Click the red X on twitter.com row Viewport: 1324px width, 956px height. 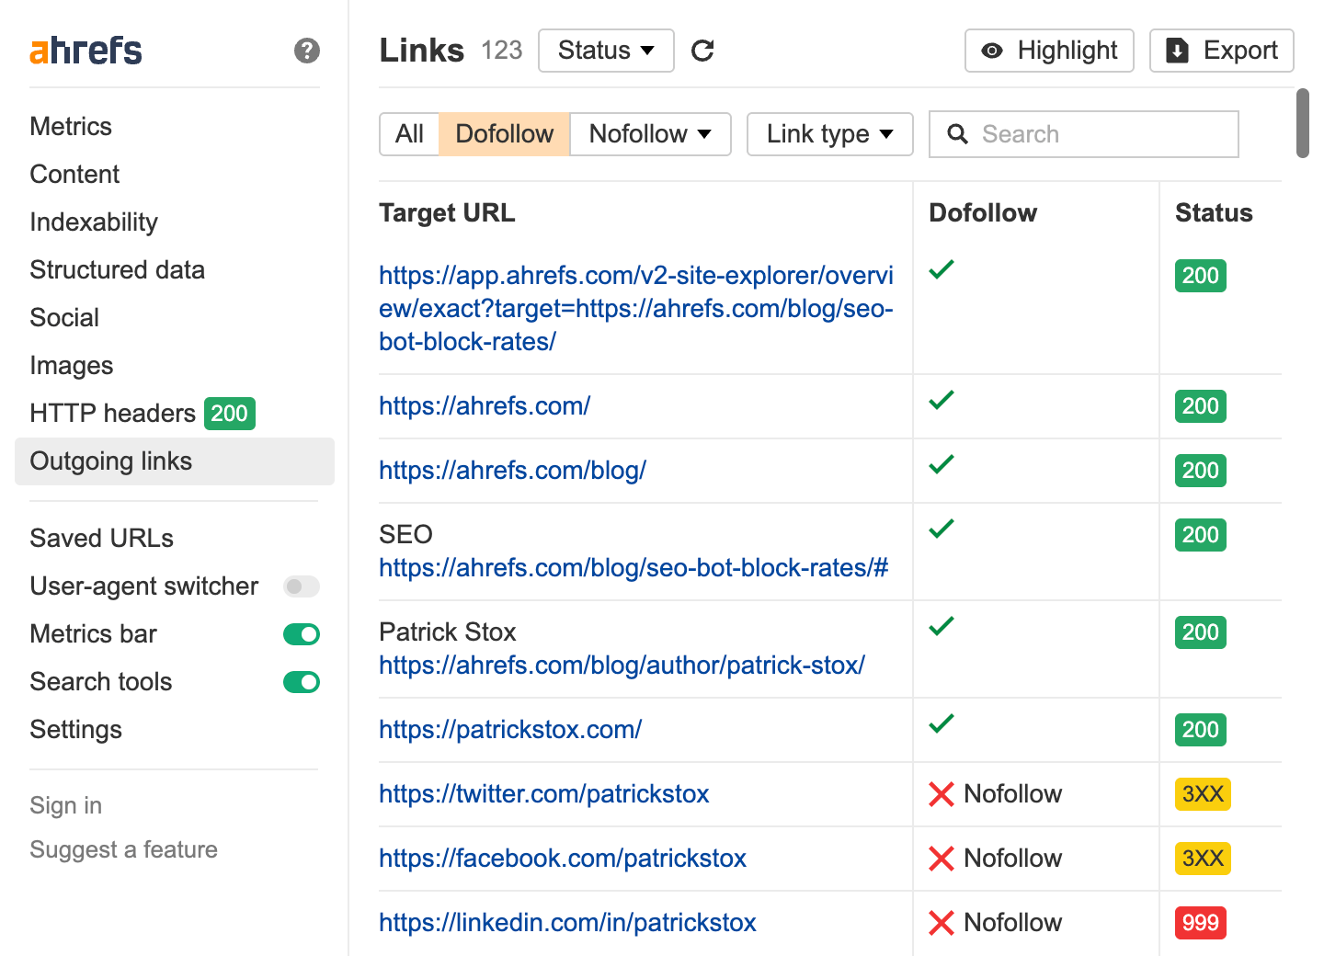(942, 794)
